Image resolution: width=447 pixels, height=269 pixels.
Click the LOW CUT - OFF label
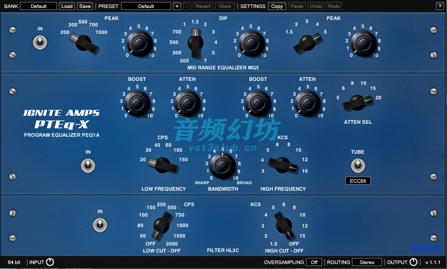coord(161,251)
